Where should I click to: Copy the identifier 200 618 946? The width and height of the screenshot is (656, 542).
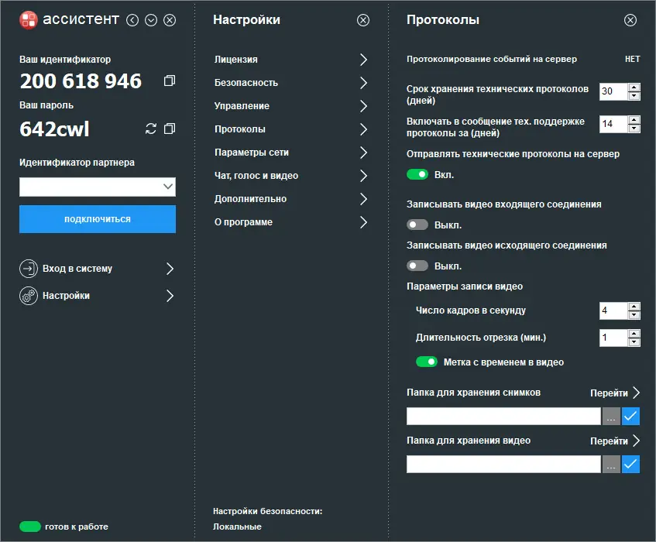pyautogui.click(x=170, y=81)
